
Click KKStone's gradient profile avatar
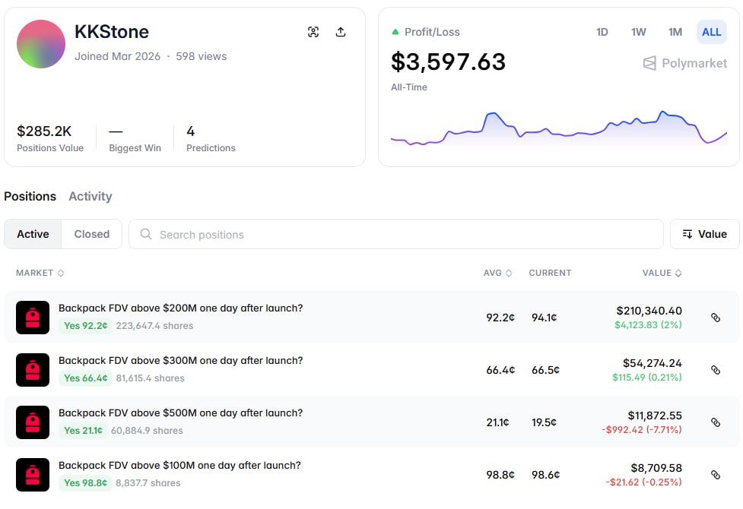[41, 44]
